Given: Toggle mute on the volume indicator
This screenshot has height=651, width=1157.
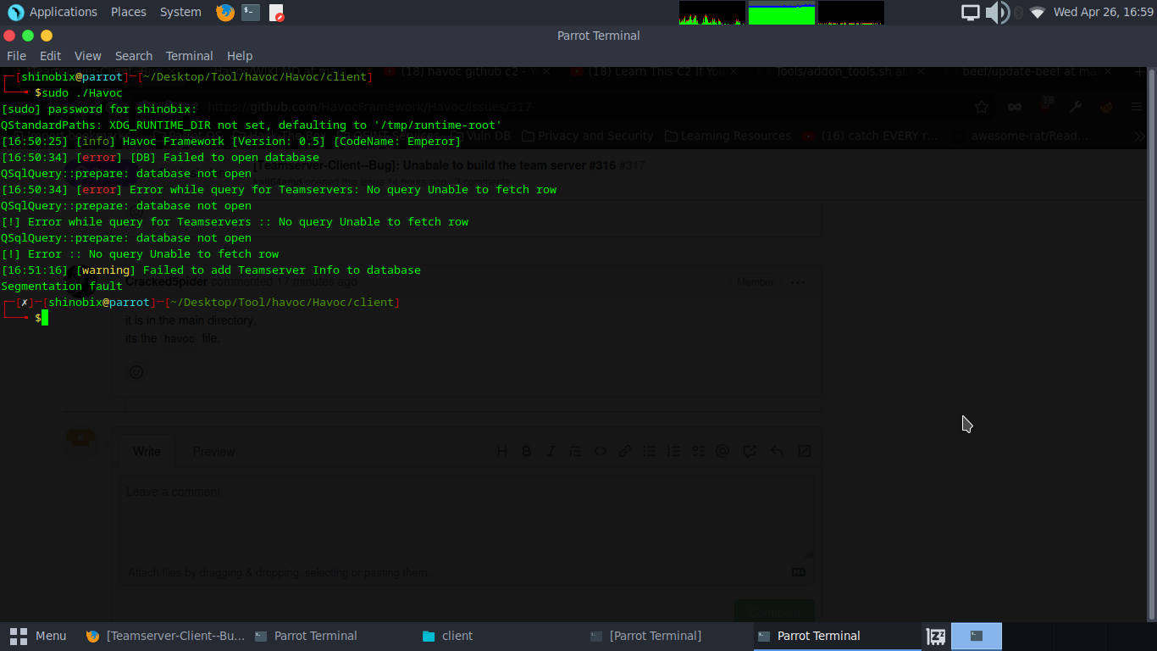Looking at the screenshot, I should tap(998, 12).
